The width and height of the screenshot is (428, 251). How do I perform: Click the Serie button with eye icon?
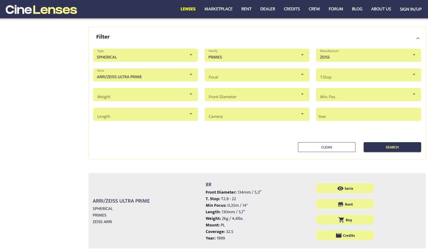pos(345,188)
